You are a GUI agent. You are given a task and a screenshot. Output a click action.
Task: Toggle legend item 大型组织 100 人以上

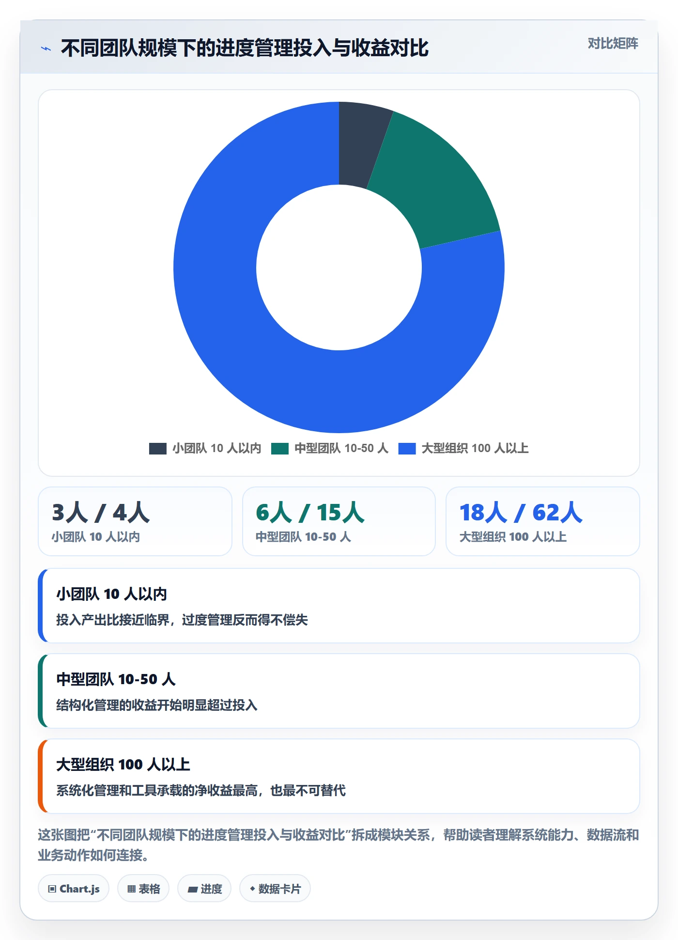point(463,448)
